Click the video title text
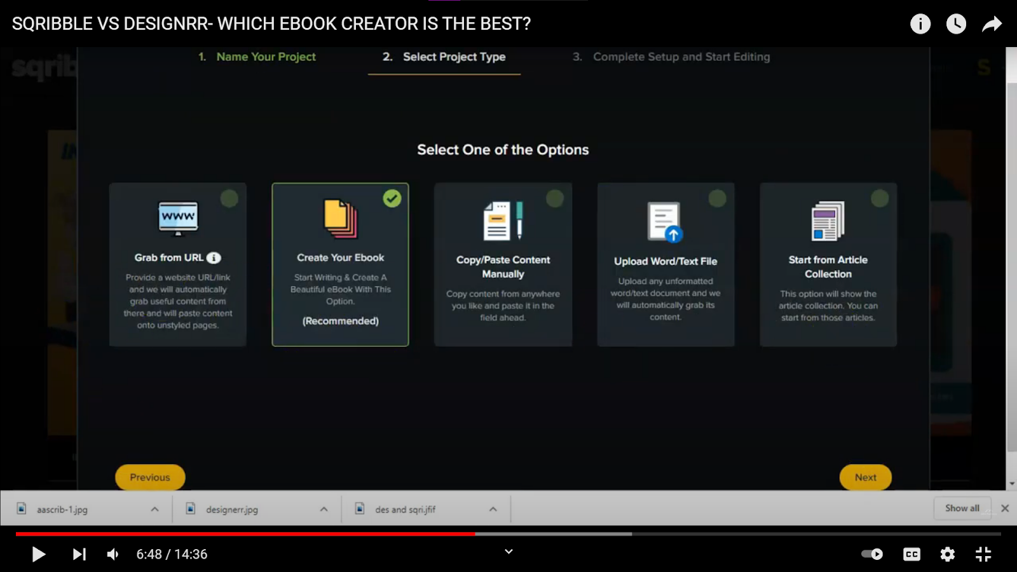Screen dimensions: 1017x572 click(x=271, y=24)
